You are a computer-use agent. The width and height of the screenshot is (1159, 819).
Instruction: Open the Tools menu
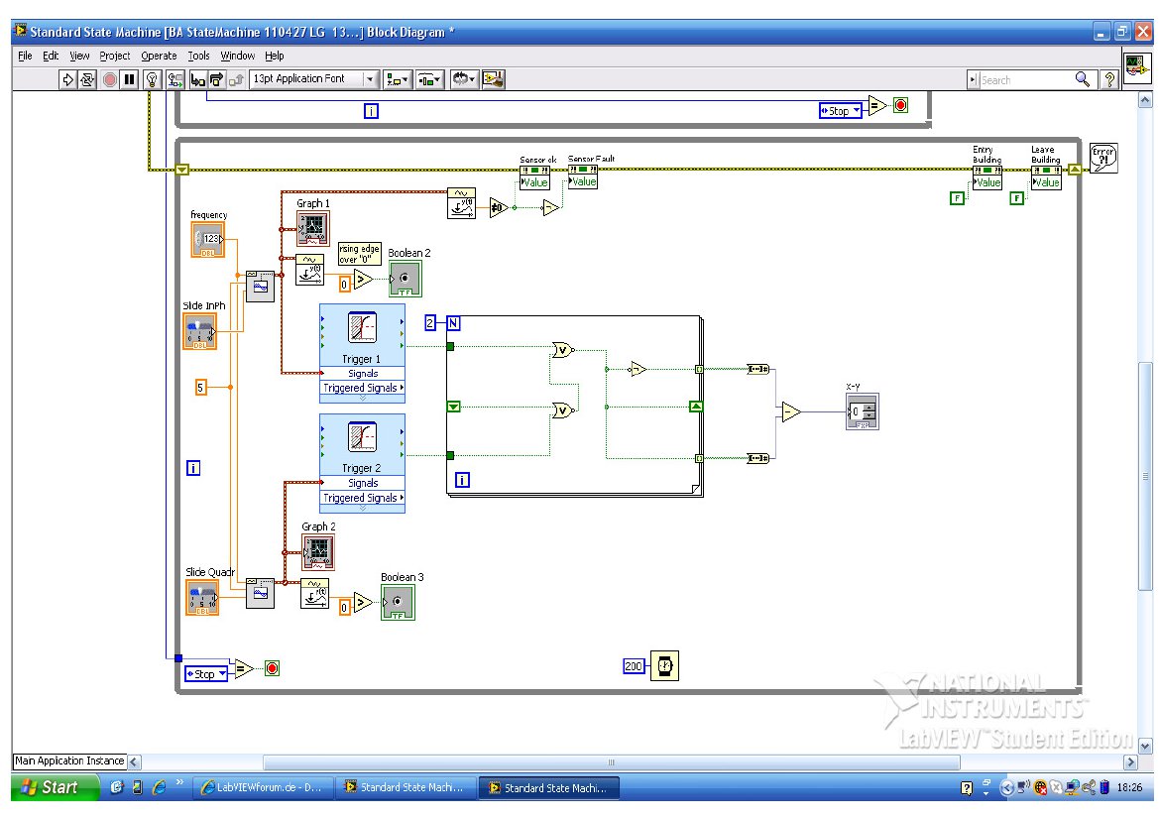click(x=198, y=56)
